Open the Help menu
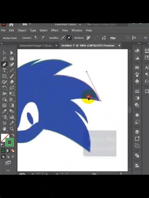 point(89,30)
